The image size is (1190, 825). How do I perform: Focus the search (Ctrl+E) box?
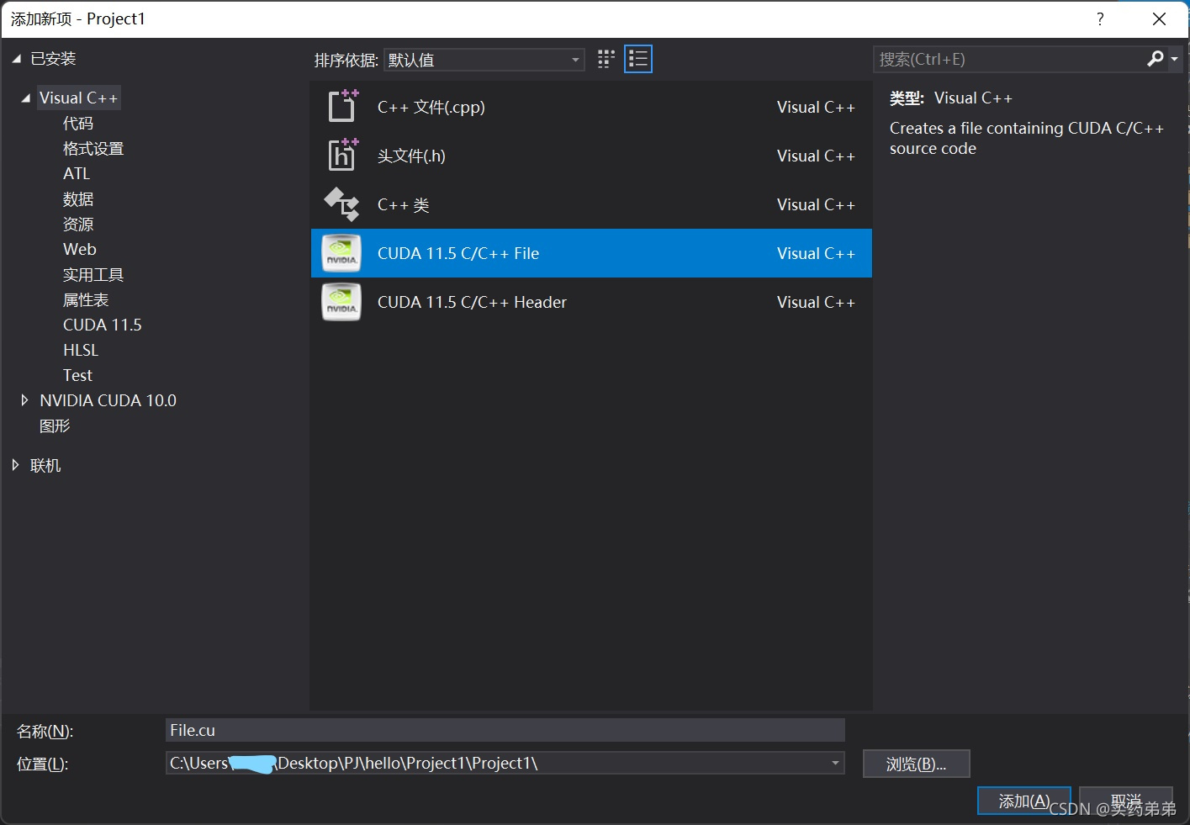click(x=1008, y=59)
